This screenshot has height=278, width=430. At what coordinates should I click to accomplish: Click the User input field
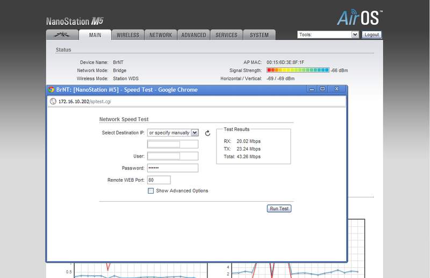173,156
